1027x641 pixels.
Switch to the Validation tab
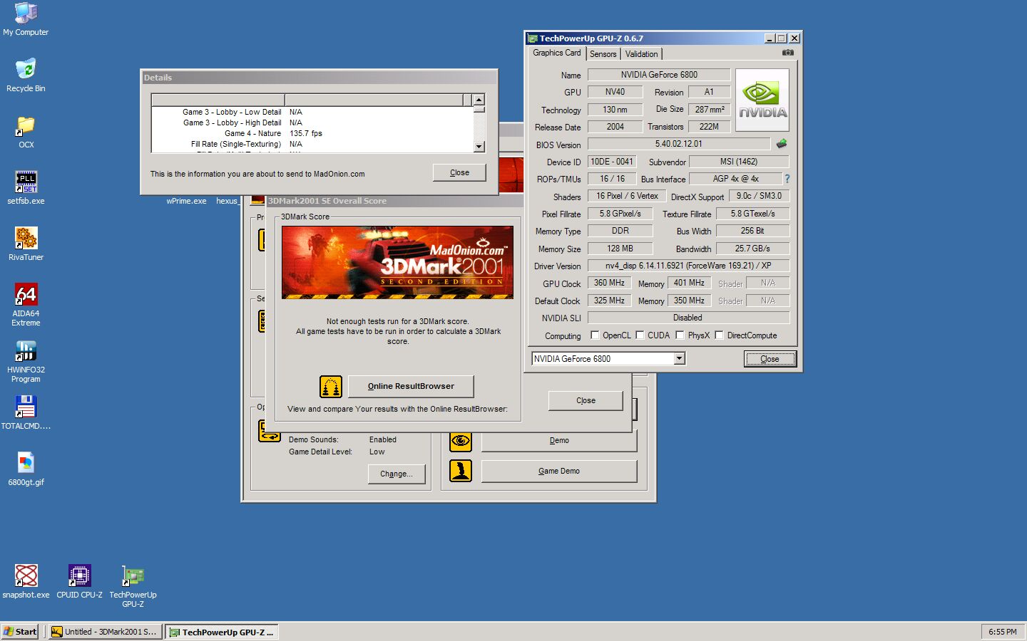[642, 54]
